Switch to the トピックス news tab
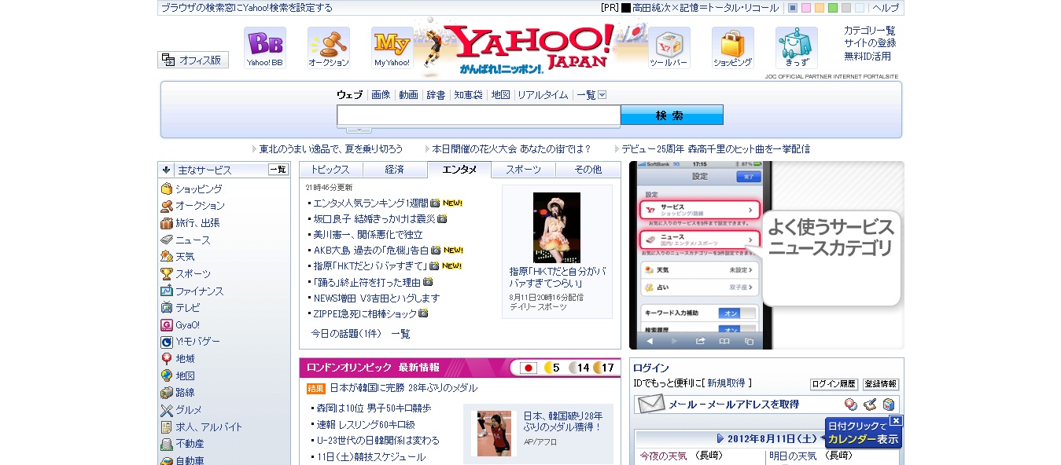The height and width of the screenshot is (465, 1061). click(x=330, y=170)
